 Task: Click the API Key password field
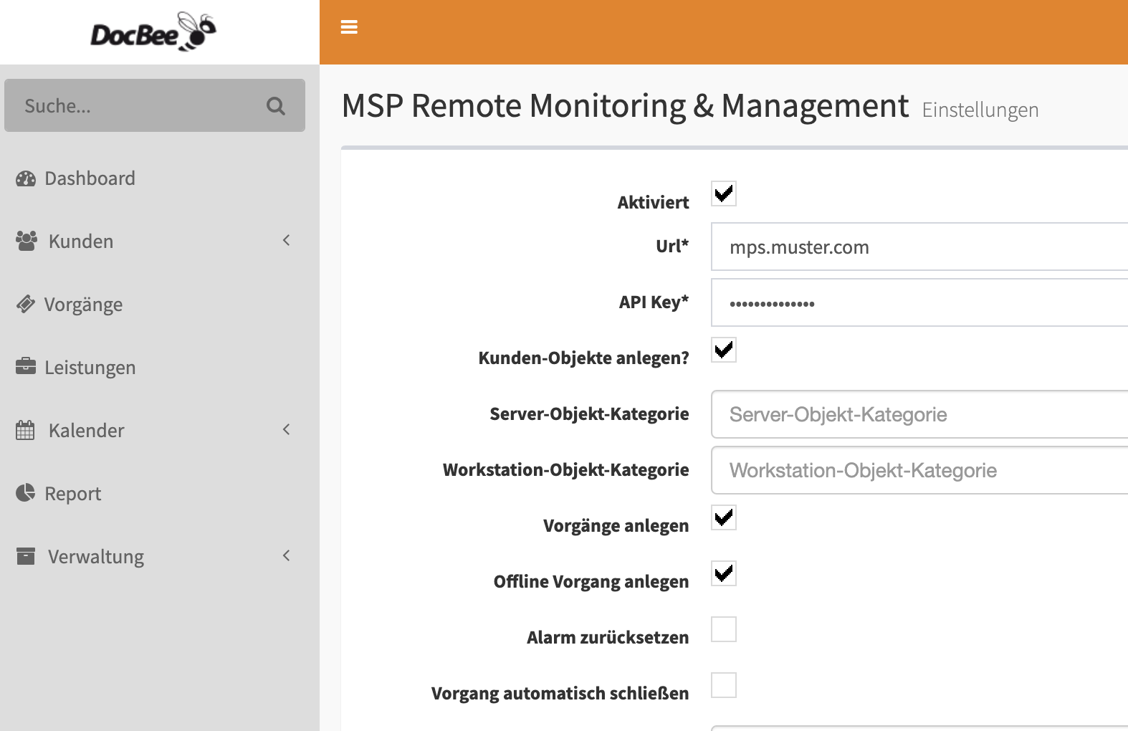click(919, 302)
